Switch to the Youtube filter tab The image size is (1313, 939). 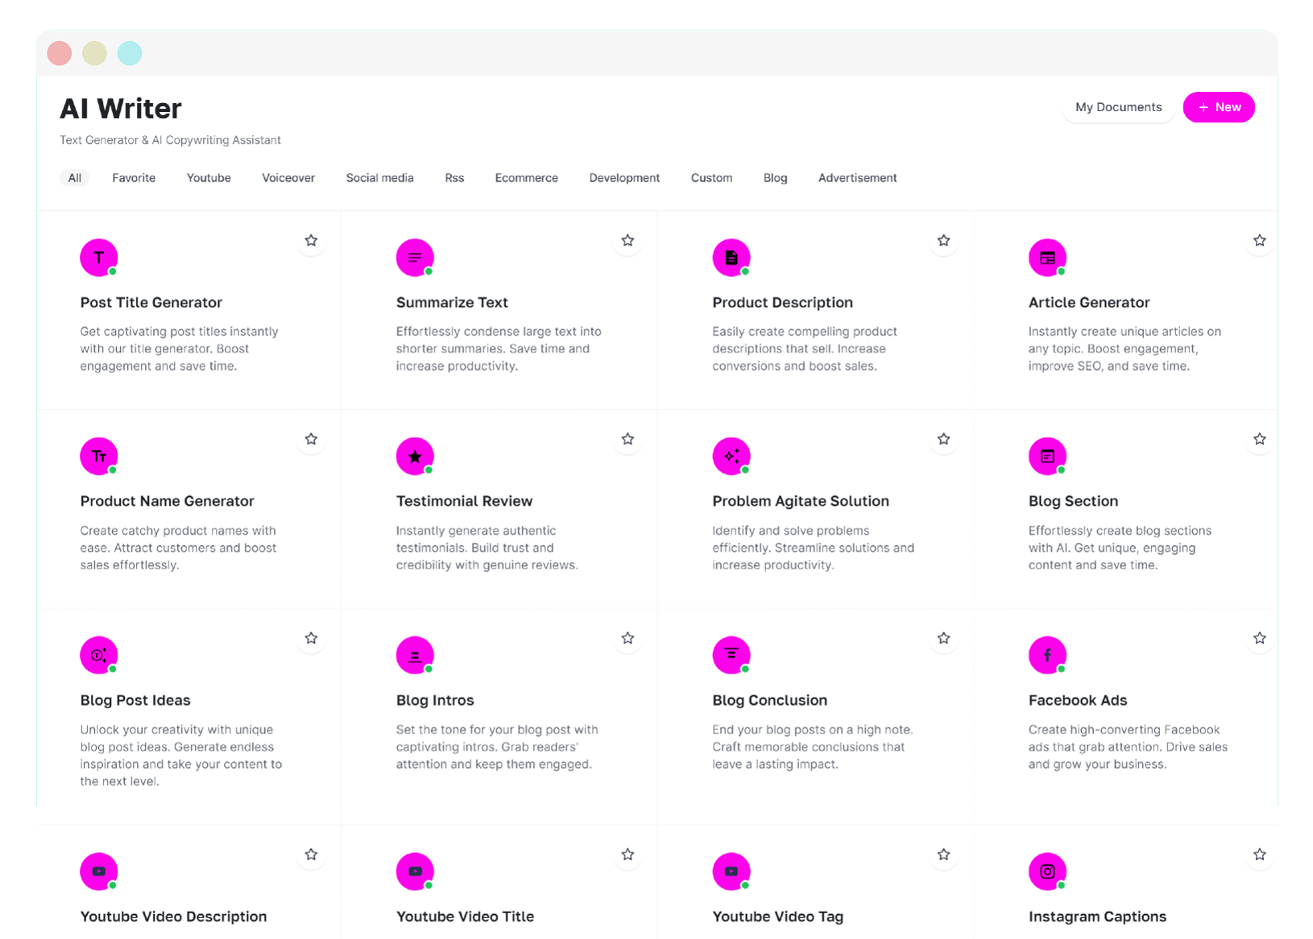pyautogui.click(x=208, y=178)
